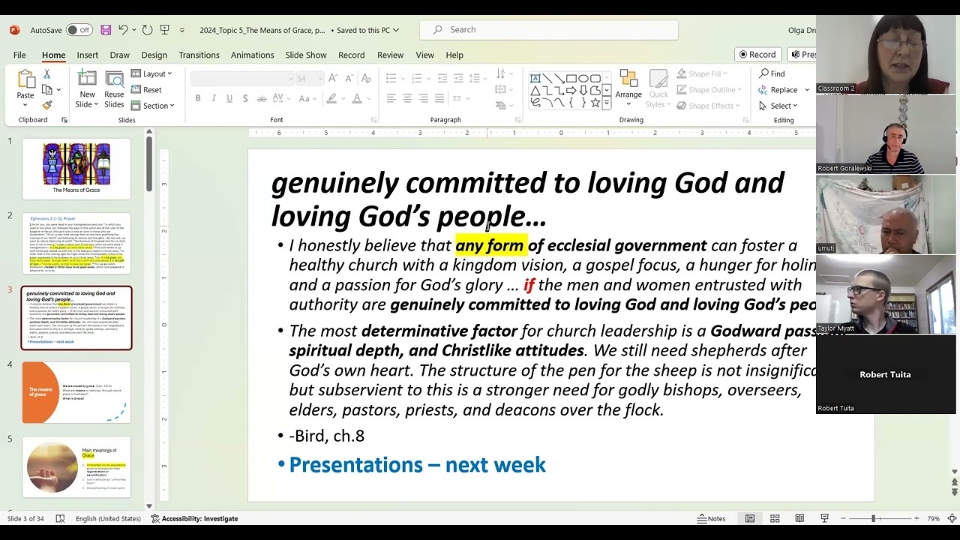This screenshot has width=960, height=540.
Task: Expand the Section dropdown
Action: tap(153, 106)
